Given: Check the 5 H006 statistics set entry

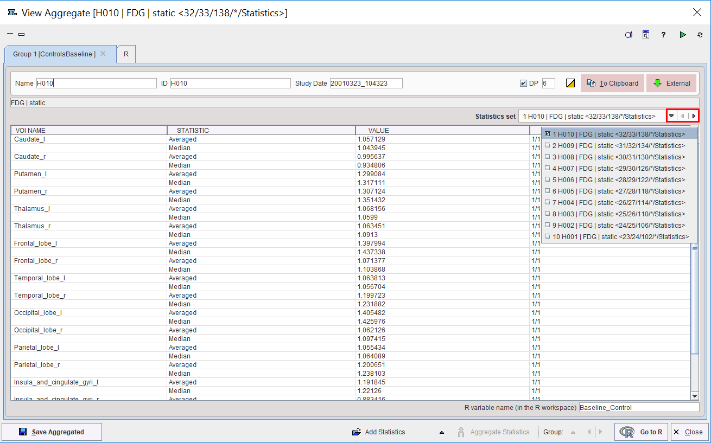Looking at the screenshot, I should (x=619, y=179).
